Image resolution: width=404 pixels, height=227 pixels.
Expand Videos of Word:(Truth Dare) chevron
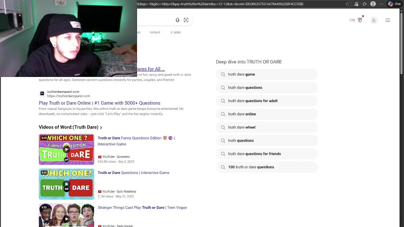click(x=101, y=127)
